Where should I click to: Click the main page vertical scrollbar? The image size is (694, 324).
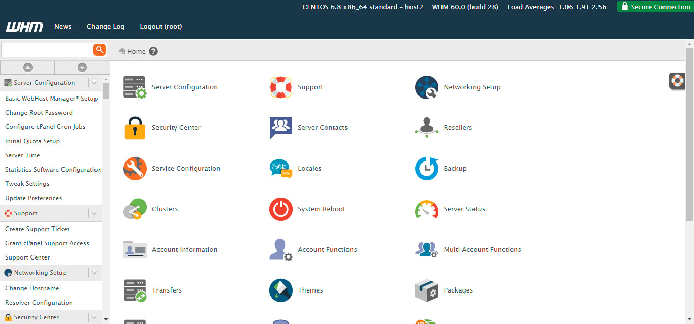tap(689, 135)
